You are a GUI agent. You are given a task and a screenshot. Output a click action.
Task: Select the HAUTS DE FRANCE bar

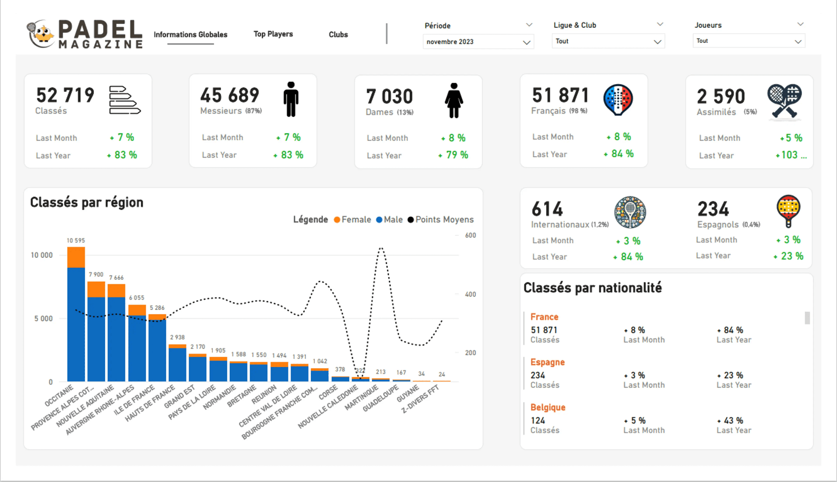(177, 363)
